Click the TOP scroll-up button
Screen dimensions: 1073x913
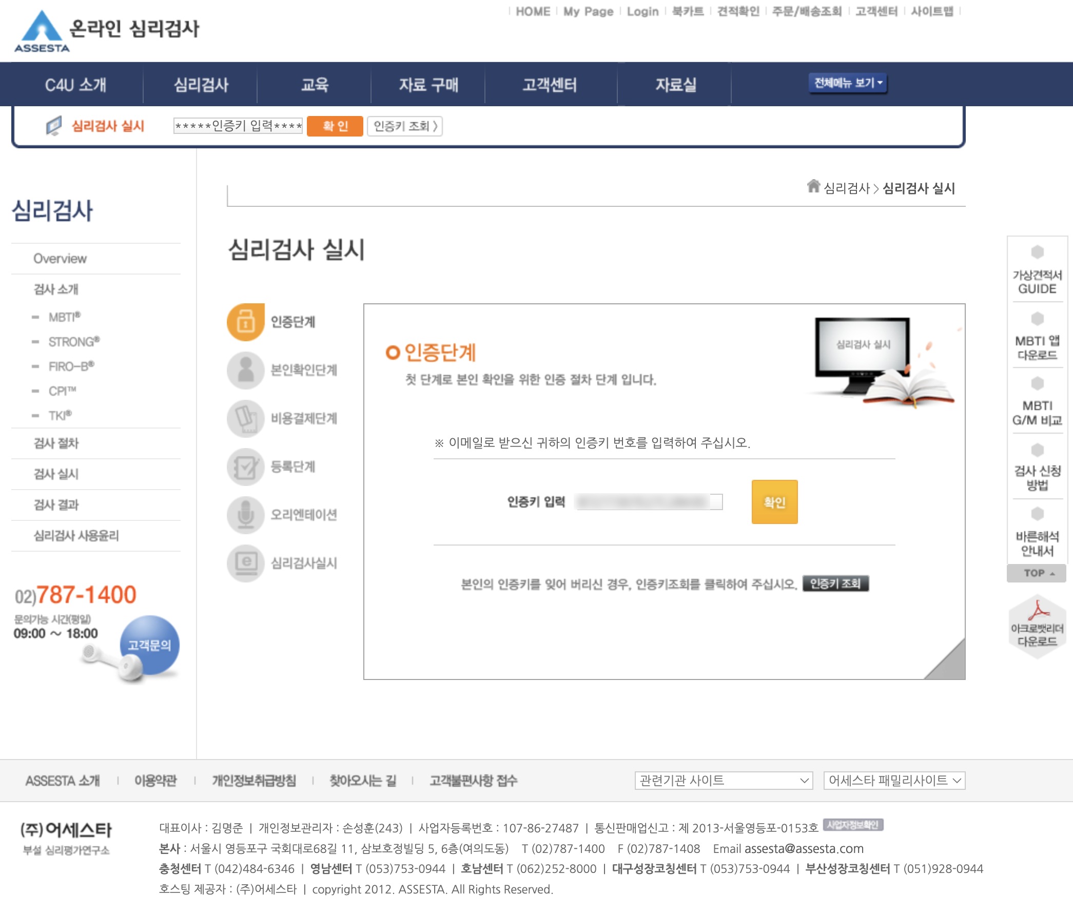click(x=1037, y=573)
